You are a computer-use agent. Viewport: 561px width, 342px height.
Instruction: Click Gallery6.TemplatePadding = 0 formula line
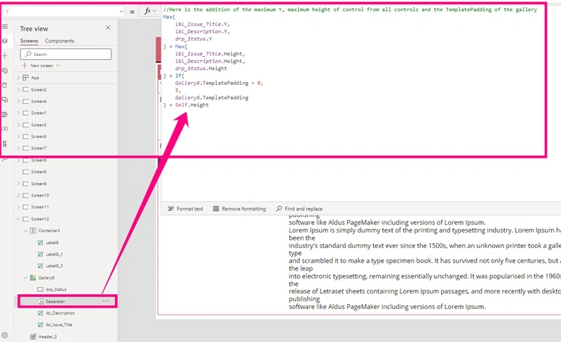219,83
